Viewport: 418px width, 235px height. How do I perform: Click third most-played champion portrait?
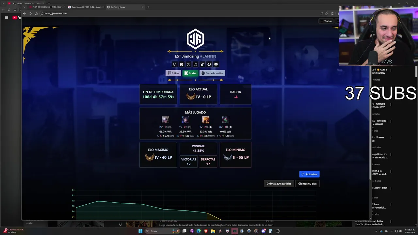205,120
